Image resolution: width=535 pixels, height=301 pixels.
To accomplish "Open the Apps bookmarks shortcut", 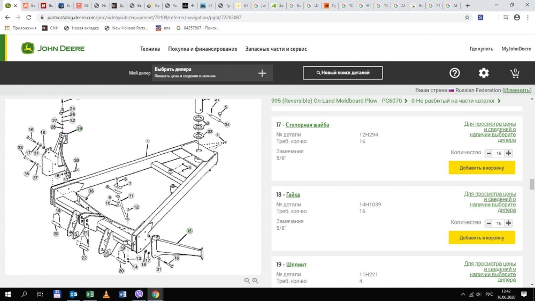I will (x=20, y=28).
